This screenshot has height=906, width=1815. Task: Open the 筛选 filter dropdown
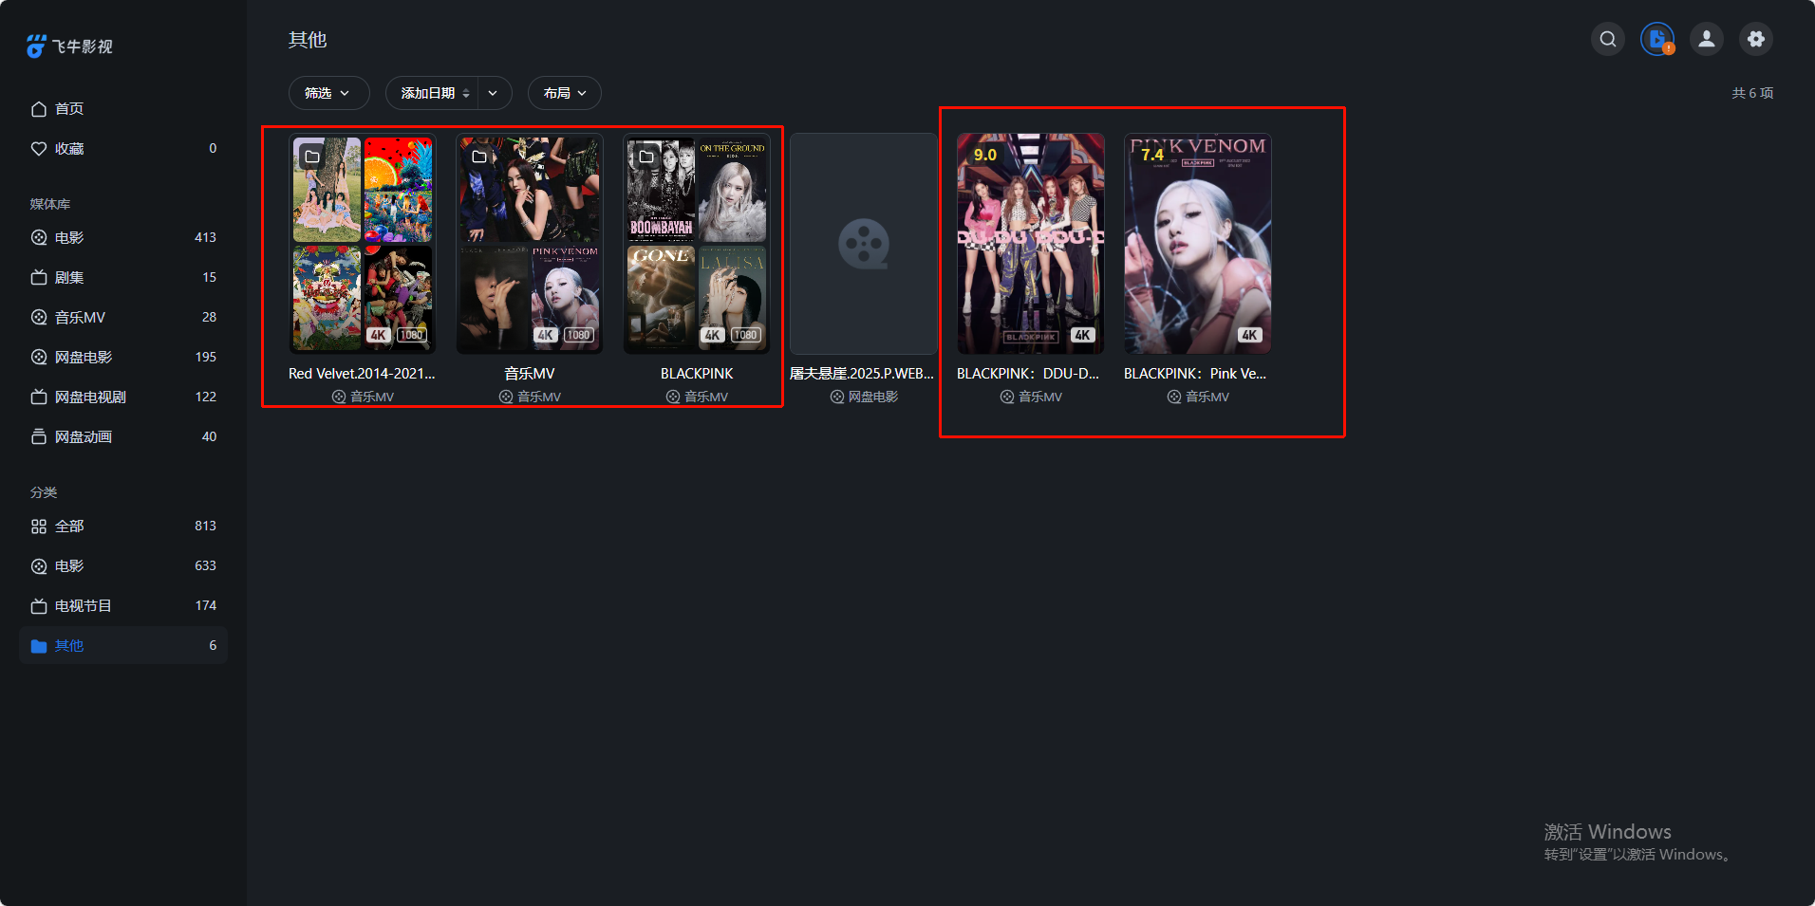pos(328,93)
